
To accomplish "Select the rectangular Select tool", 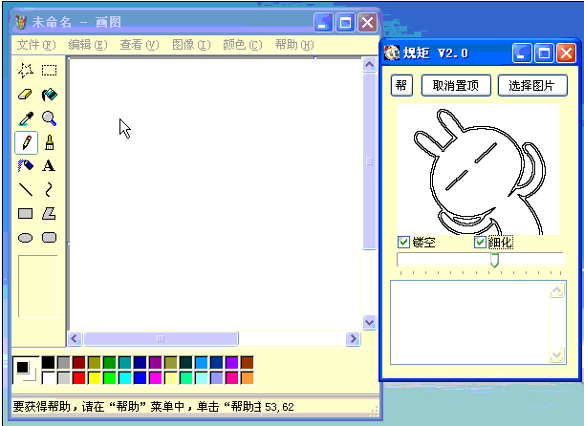I will (49, 71).
